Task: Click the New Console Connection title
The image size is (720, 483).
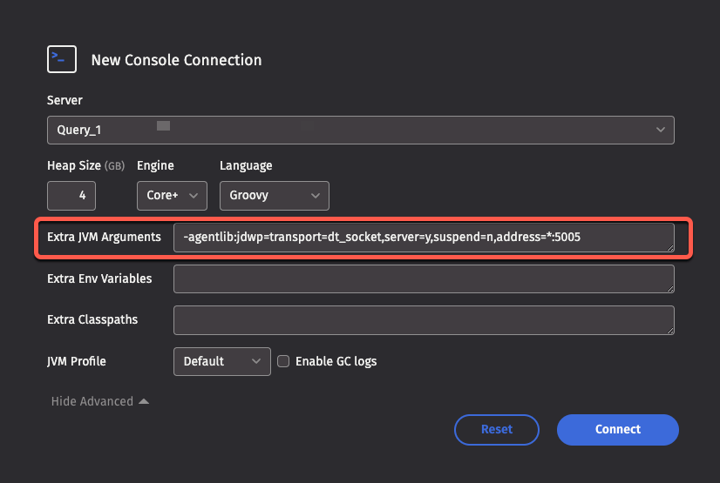Action: [176, 60]
